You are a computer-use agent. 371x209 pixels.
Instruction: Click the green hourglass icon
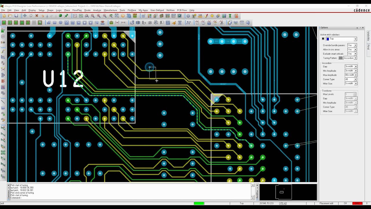(230, 16)
